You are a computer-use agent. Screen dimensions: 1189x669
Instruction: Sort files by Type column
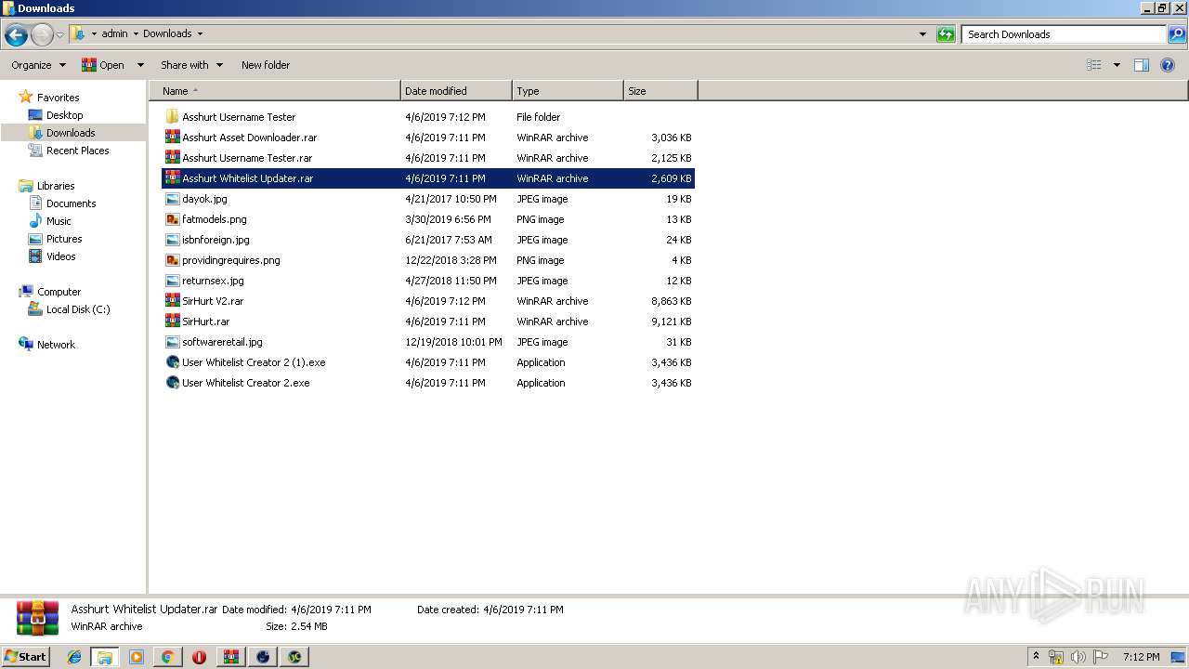(568, 91)
